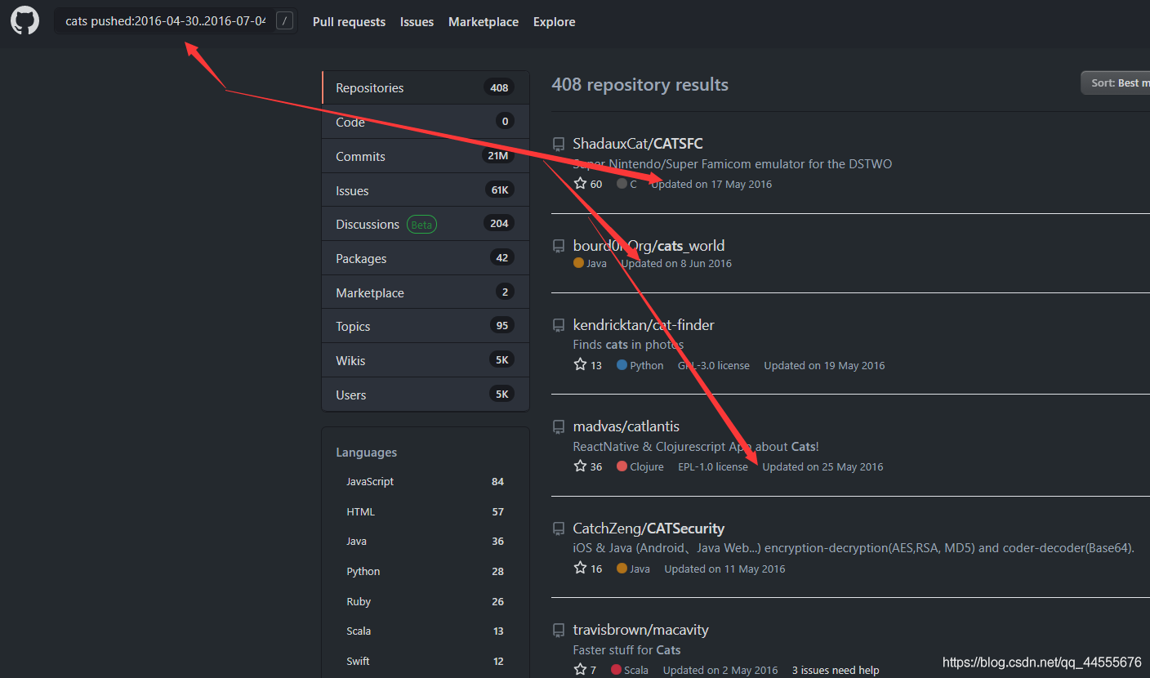Open the Sort: Best match dropdown

[1116, 83]
